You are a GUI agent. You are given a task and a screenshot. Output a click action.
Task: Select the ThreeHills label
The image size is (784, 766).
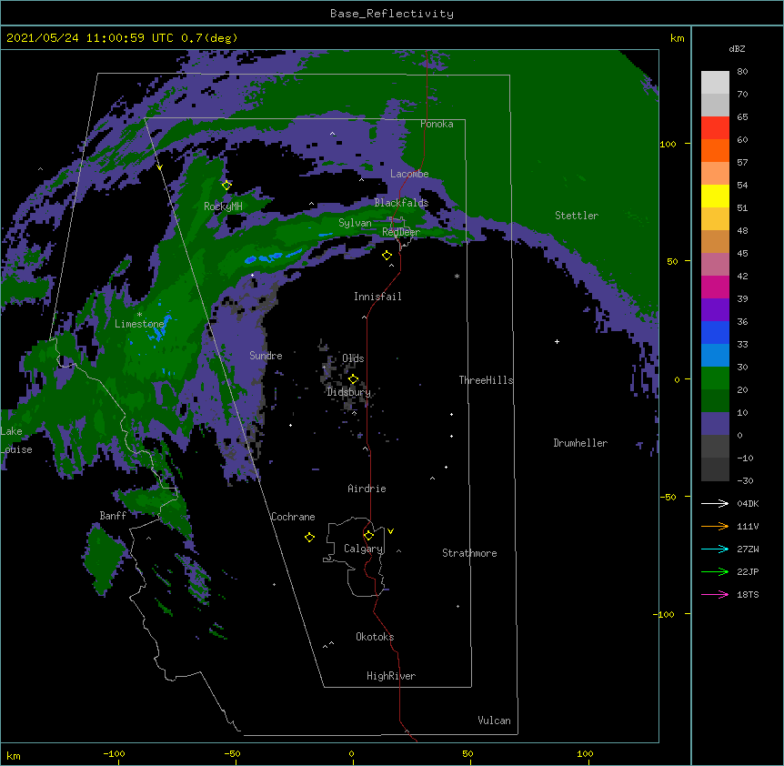tap(486, 380)
